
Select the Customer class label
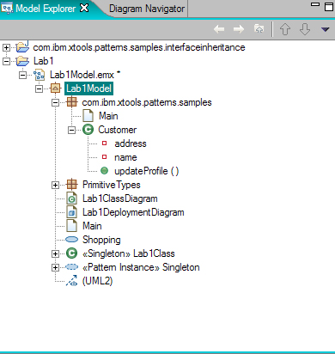point(118,130)
